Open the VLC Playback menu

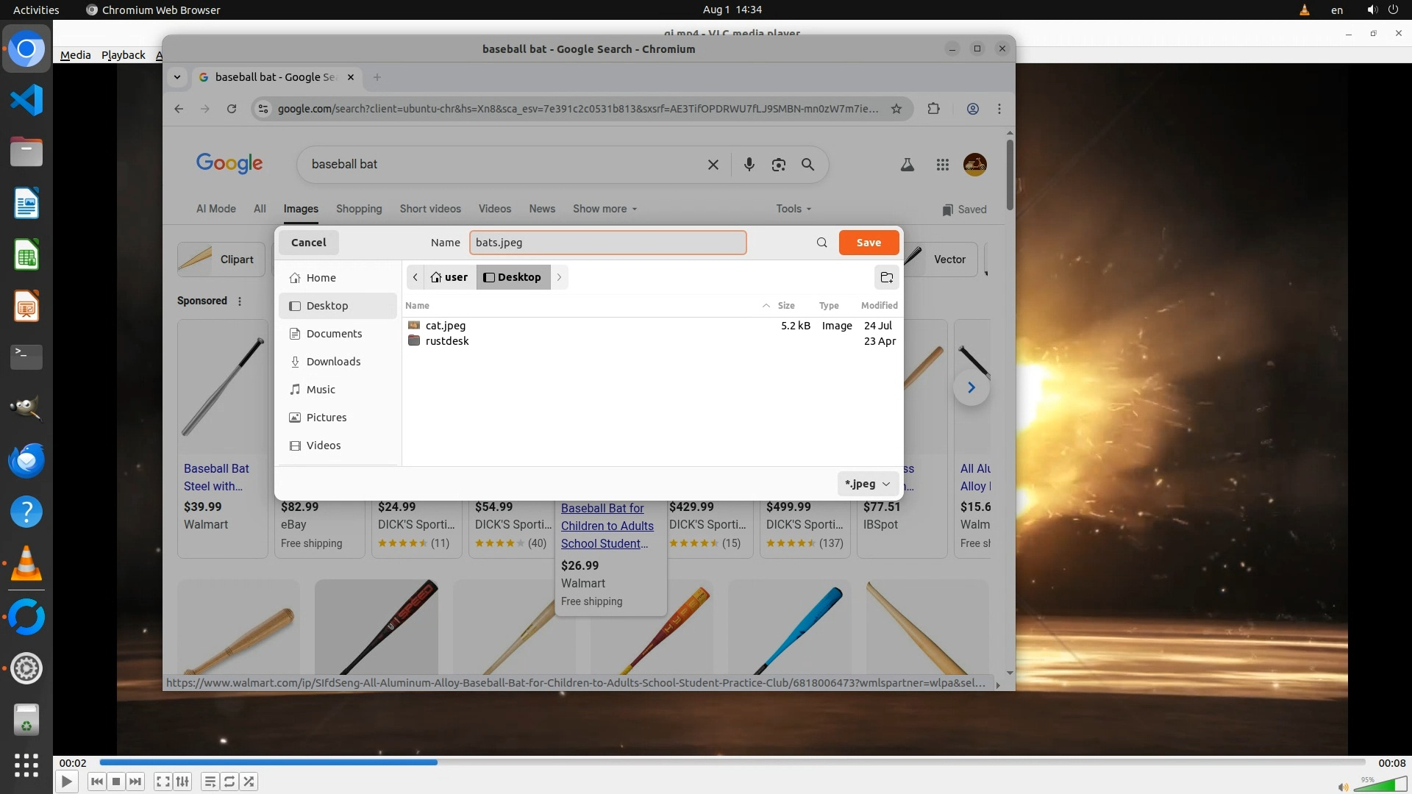pos(123,55)
